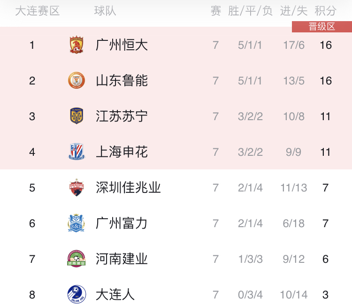Click the Guangzhou Evergrande (广州恒大) team logo

(x=77, y=45)
